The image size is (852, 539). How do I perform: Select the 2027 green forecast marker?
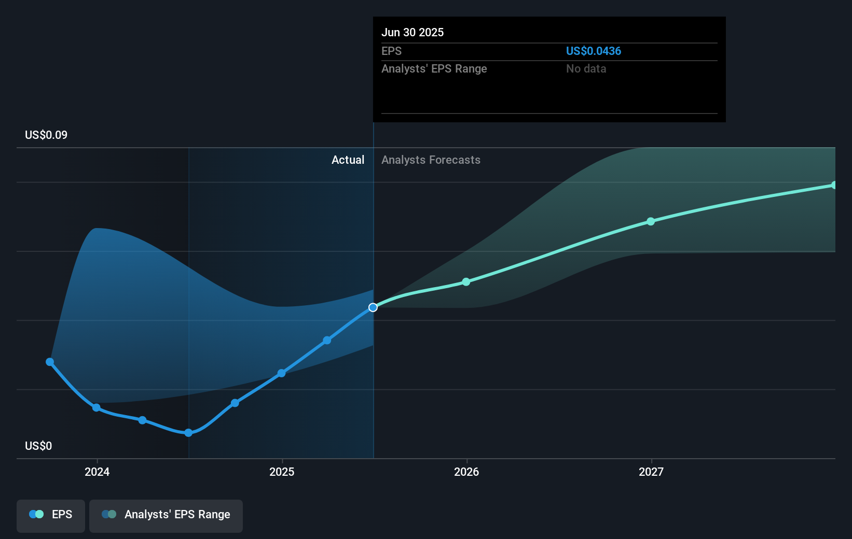650,221
